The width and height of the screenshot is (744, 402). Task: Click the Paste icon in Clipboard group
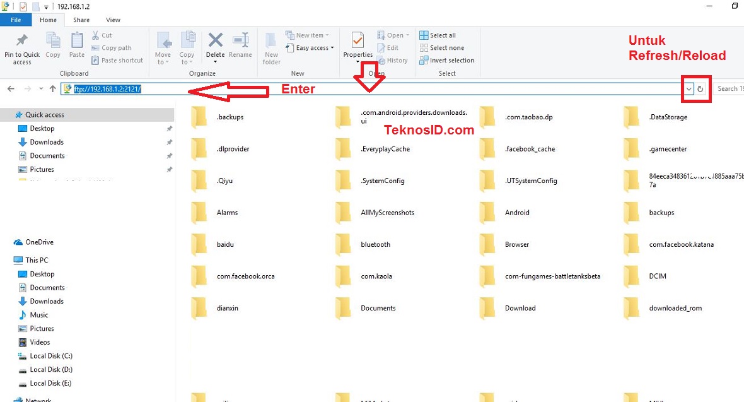coord(77,41)
